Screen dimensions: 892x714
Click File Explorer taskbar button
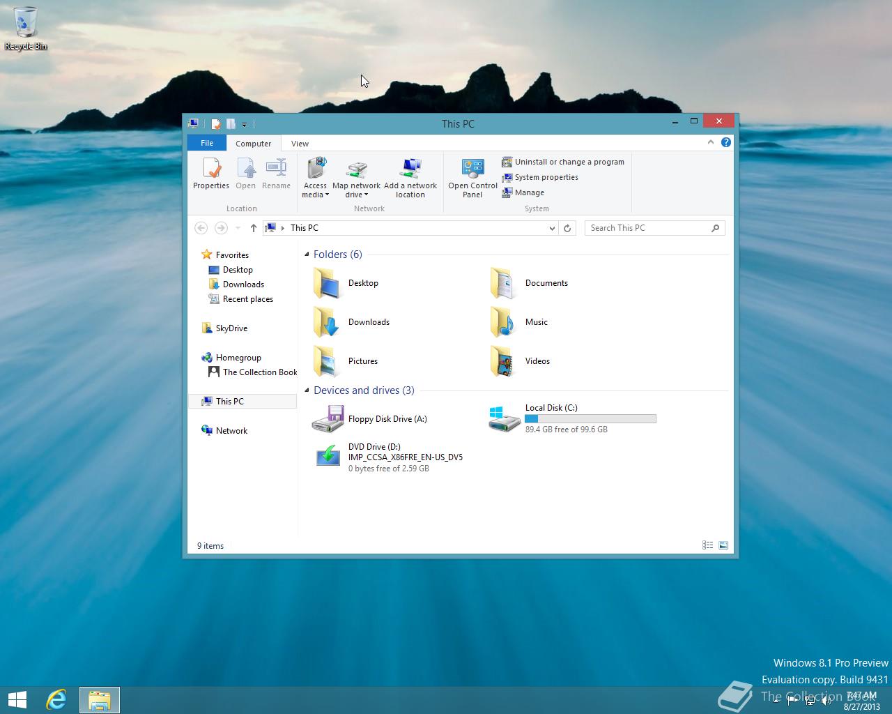pos(100,700)
